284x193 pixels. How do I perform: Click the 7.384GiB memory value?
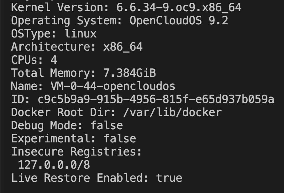pos(129,73)
